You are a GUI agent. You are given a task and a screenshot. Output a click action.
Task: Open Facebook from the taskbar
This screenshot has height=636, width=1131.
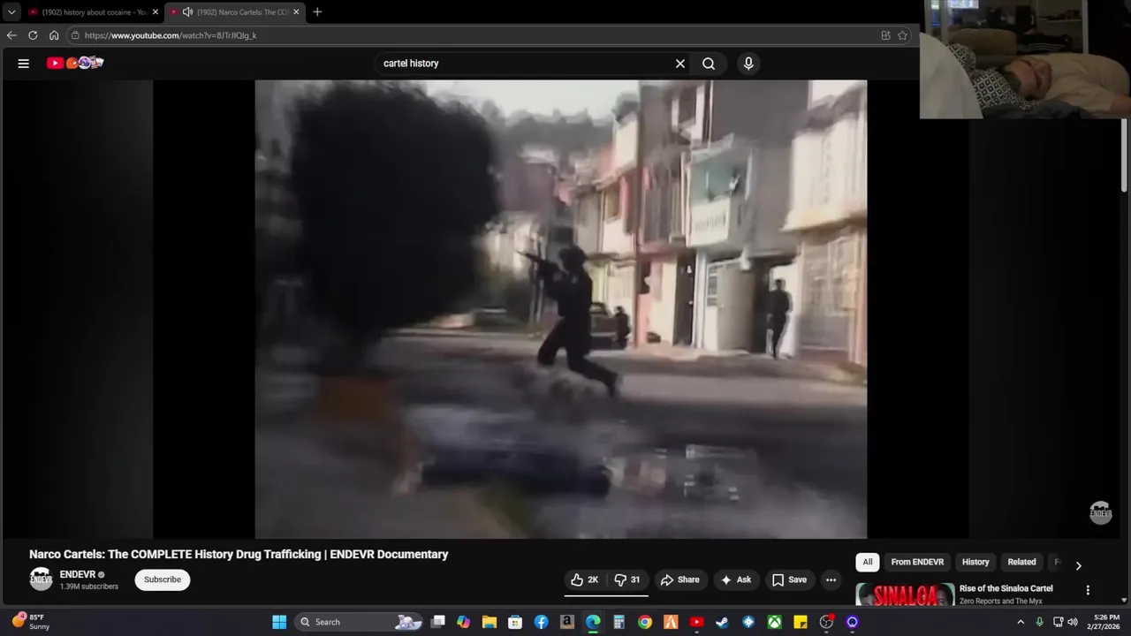[x=542, y=622]
